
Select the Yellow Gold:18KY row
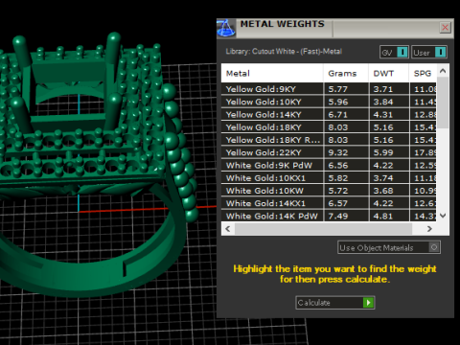coord(329,127)
